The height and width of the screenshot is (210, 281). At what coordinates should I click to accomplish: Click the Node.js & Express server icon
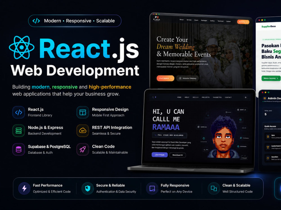click(19, 130)
